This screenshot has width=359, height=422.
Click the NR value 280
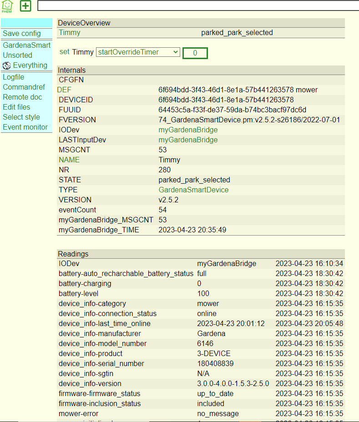164,170
